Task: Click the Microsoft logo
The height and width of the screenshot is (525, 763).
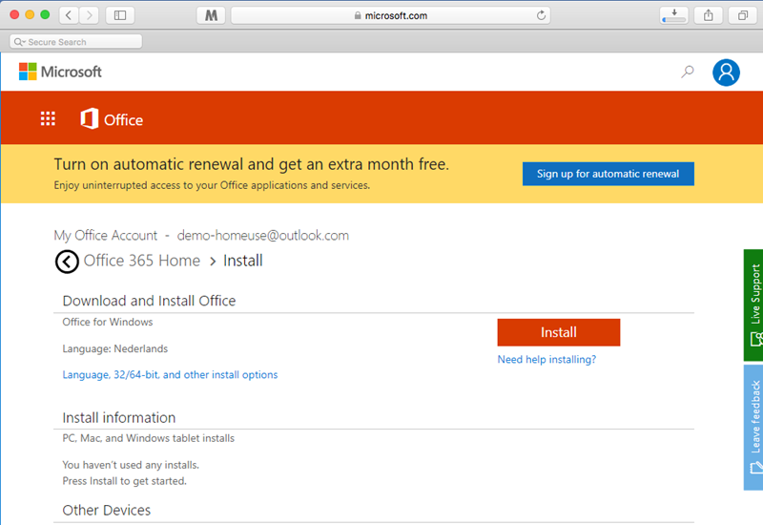Action: coord(60,72)
